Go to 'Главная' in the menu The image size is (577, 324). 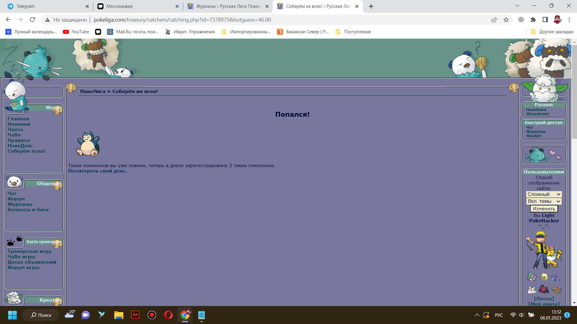[x=18, y=119]
